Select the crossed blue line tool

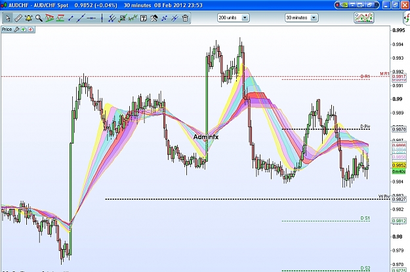pos(174,18)
